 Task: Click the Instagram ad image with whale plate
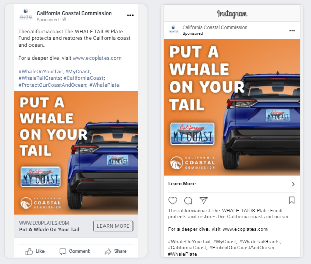pos(232,107)
